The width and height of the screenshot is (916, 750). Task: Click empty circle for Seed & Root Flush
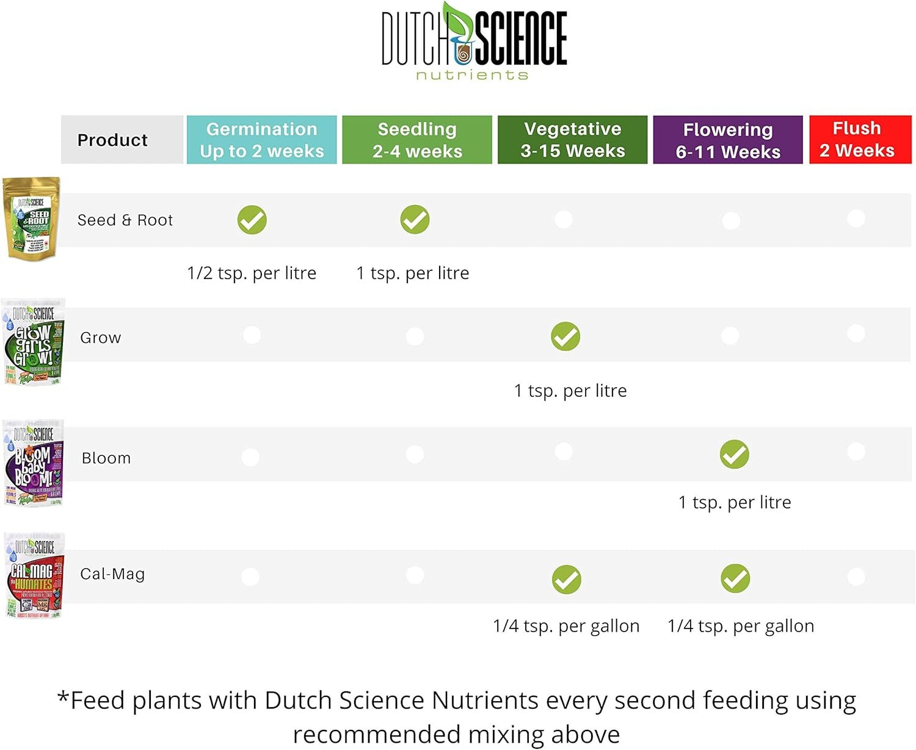[x=856, y=218]
